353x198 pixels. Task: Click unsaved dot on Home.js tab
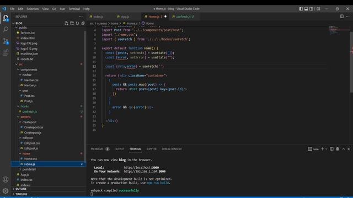coord(165,16)
